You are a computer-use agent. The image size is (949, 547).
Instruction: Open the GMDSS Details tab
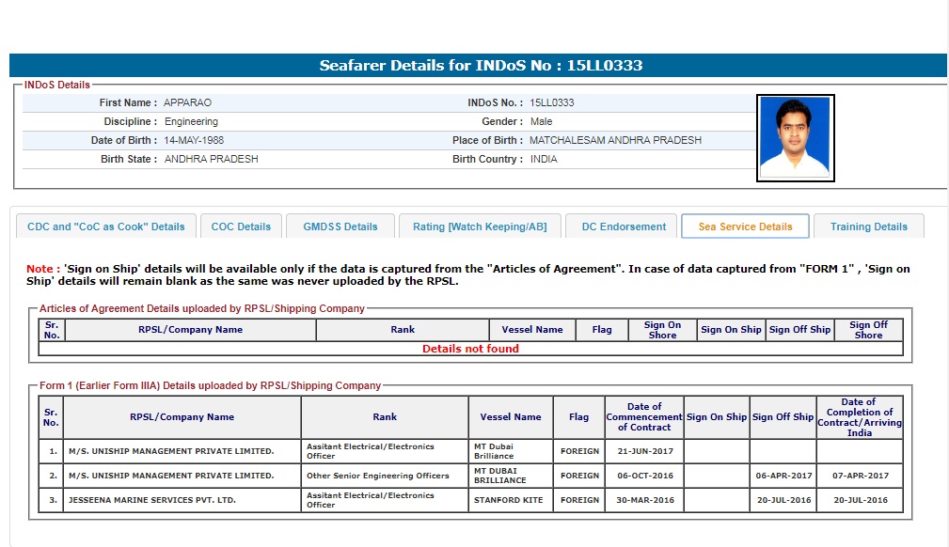340,227
